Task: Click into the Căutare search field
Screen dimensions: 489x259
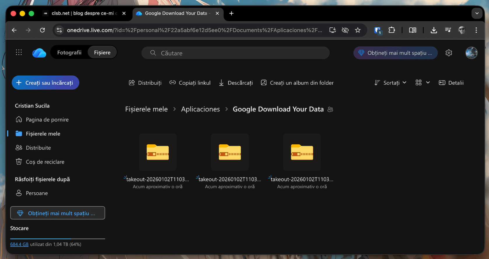Action: (x=235, y=53)
